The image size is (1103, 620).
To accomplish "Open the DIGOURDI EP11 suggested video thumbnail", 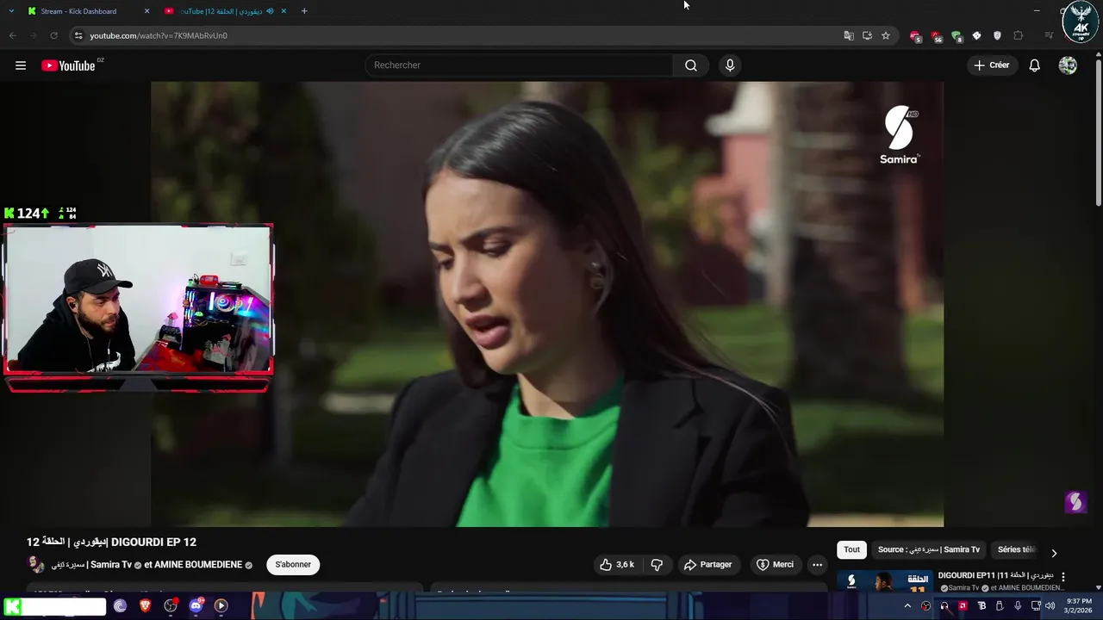I will tap(884, 581).
